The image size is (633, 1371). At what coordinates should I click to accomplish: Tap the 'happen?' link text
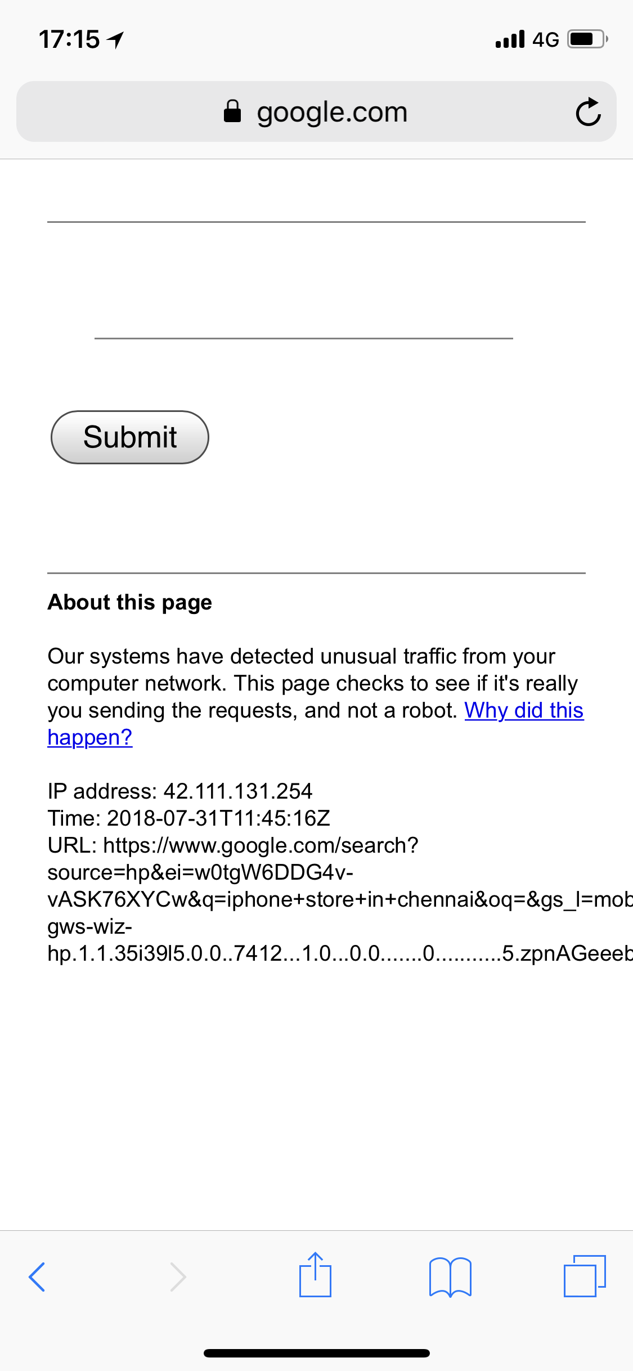[90, 737]
